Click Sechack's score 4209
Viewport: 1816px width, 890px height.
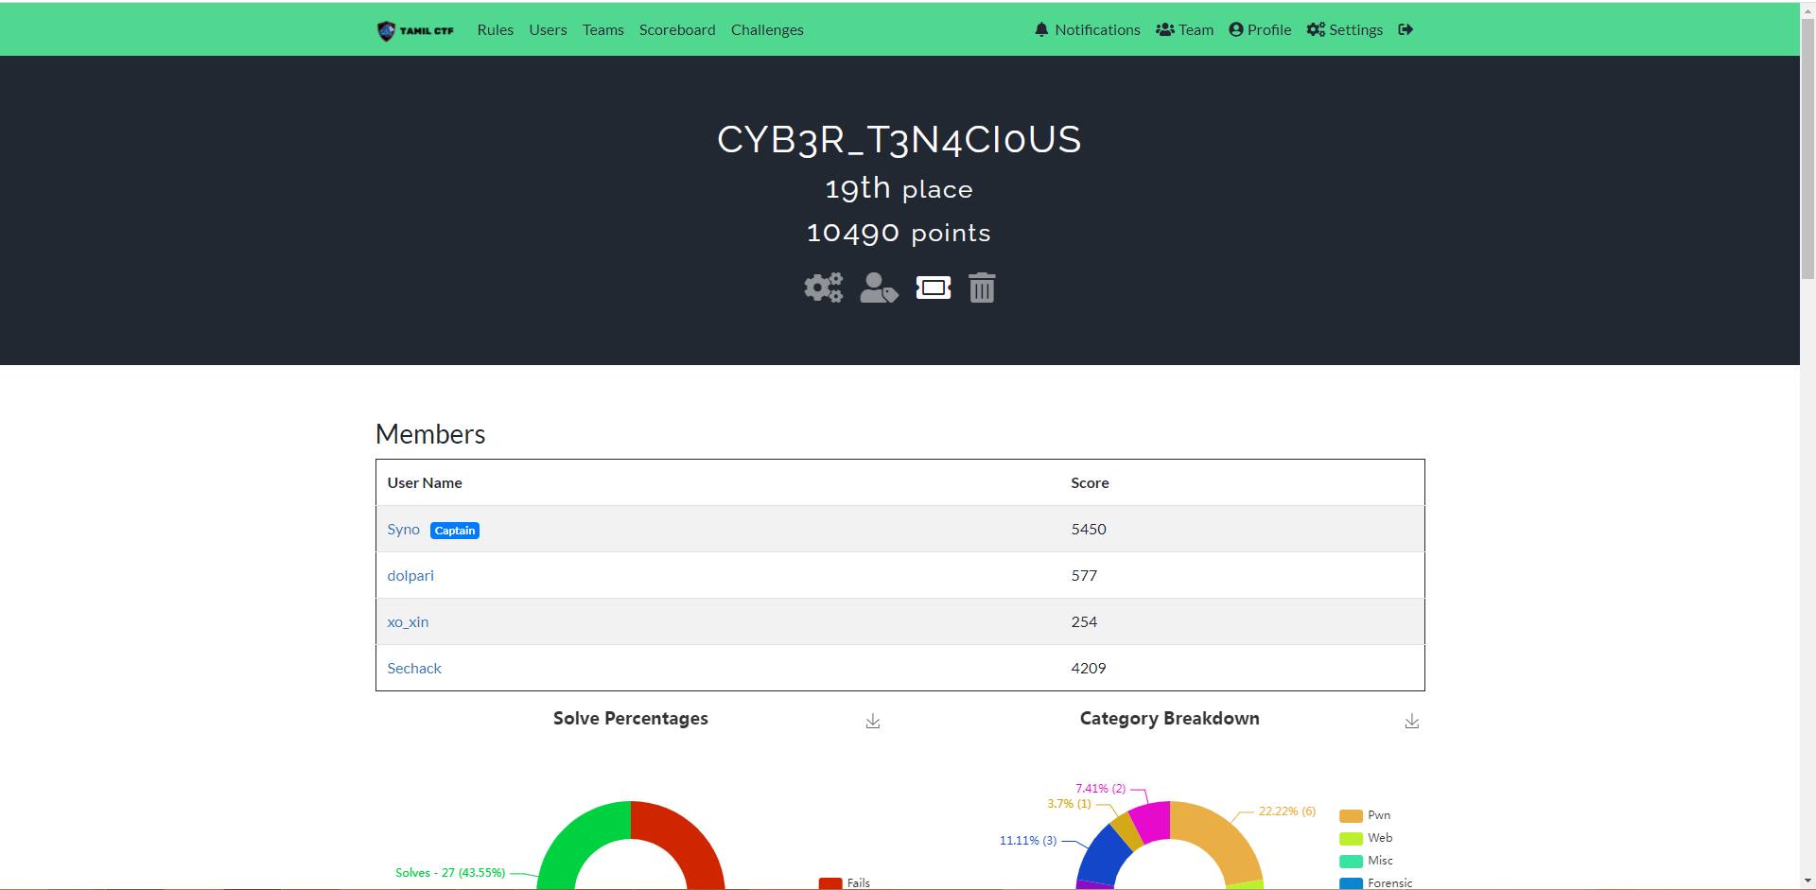[1089, 669]
